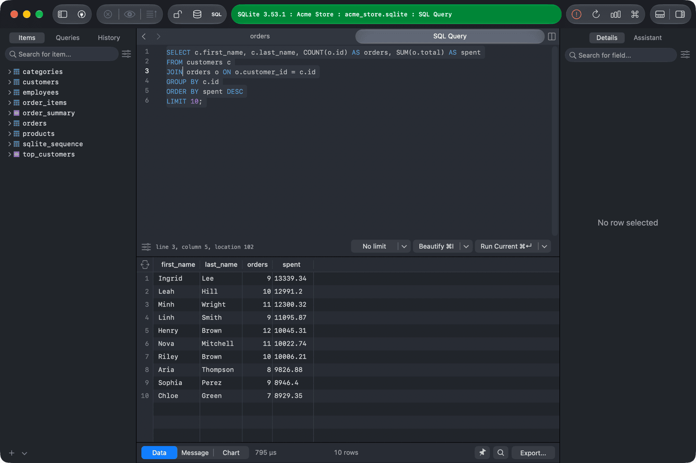Click the discard changes X icon

(x=108, y=14)
